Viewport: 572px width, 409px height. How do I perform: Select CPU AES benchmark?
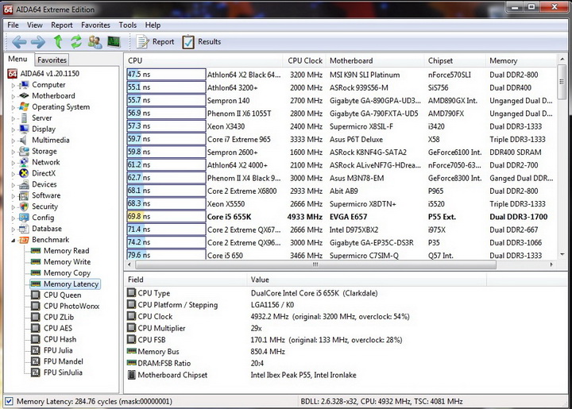(x=58, y=329)
